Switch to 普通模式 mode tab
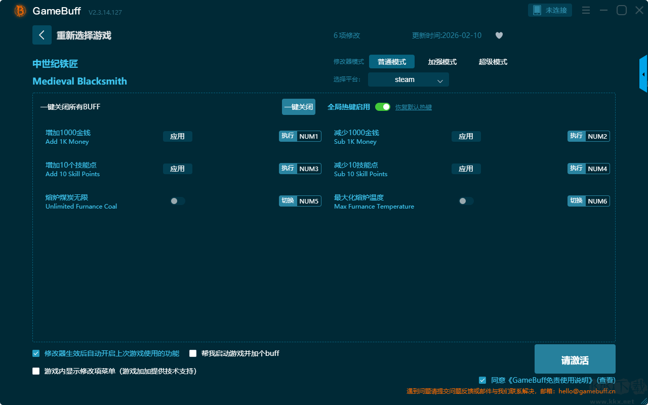648x405 pixels. tap(391, 62)
